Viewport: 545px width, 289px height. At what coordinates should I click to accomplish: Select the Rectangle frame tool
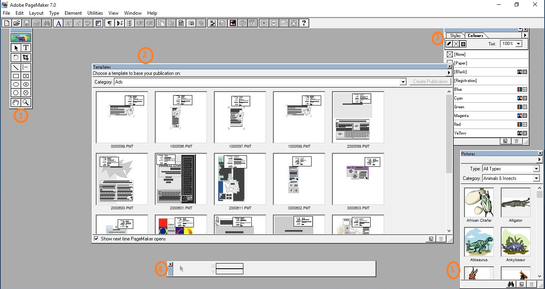26,76
